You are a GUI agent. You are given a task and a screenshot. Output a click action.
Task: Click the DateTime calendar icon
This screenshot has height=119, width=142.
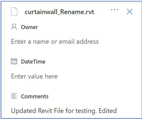click(x=14, y=61)
